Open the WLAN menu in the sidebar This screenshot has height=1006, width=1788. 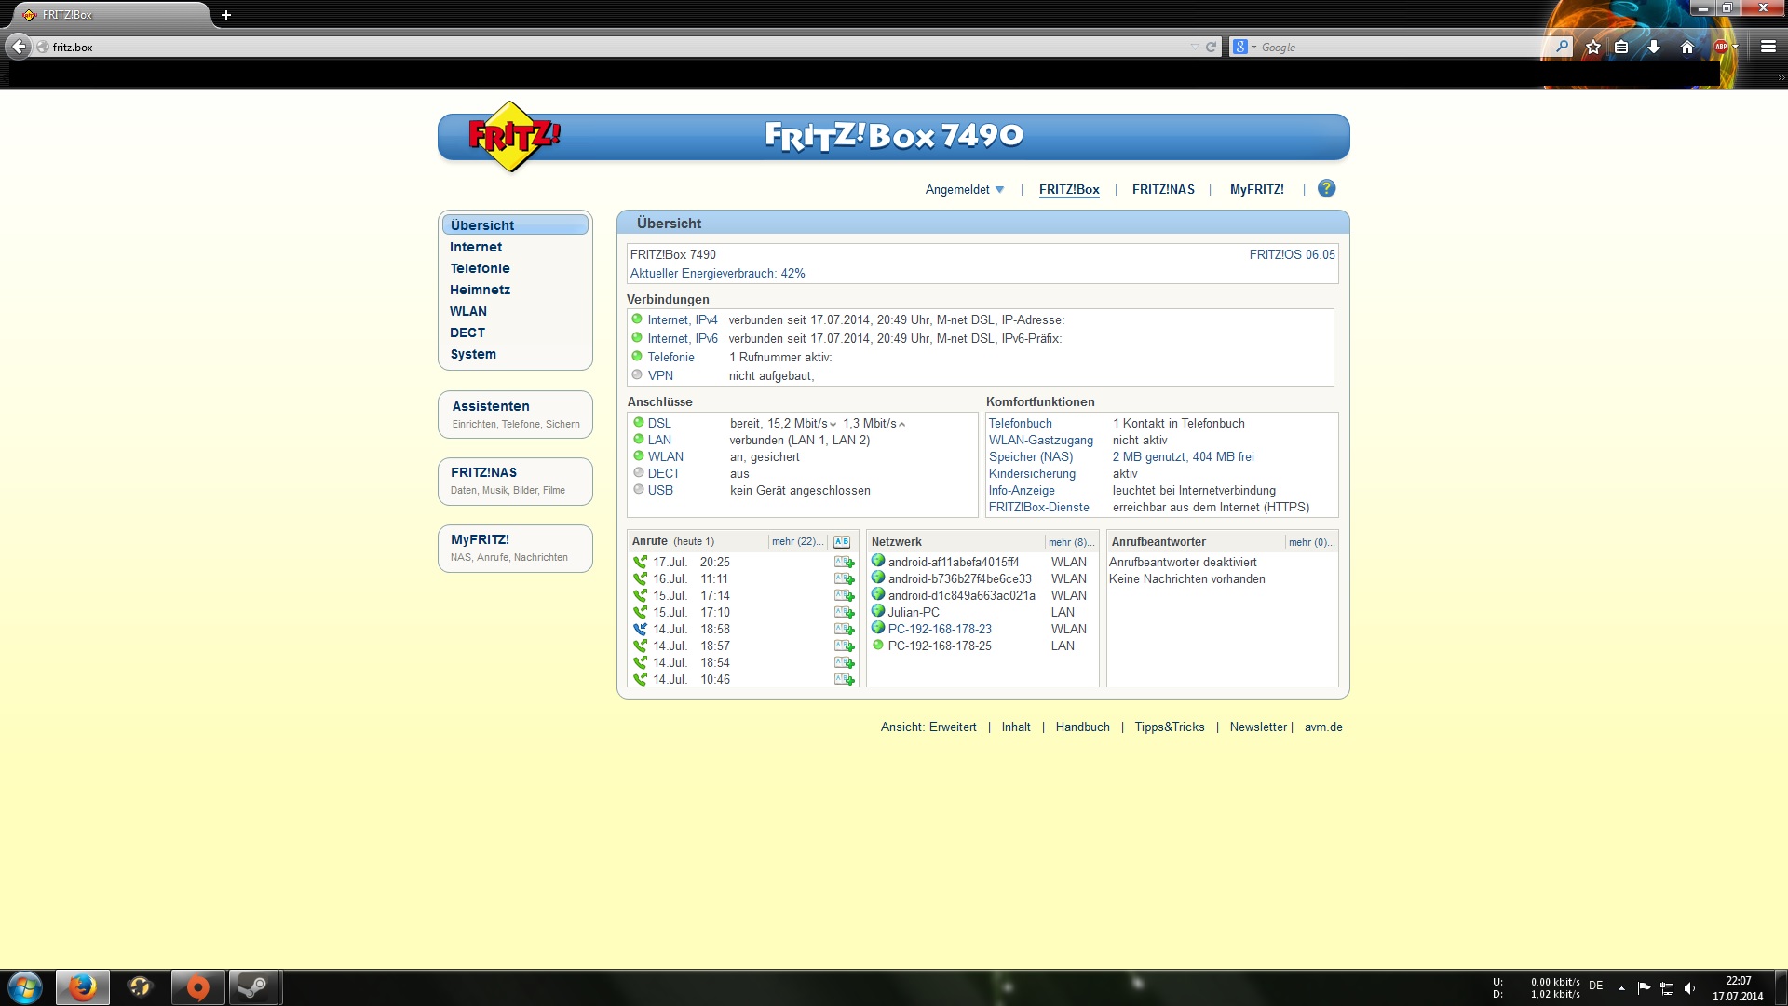coord(467,311)
